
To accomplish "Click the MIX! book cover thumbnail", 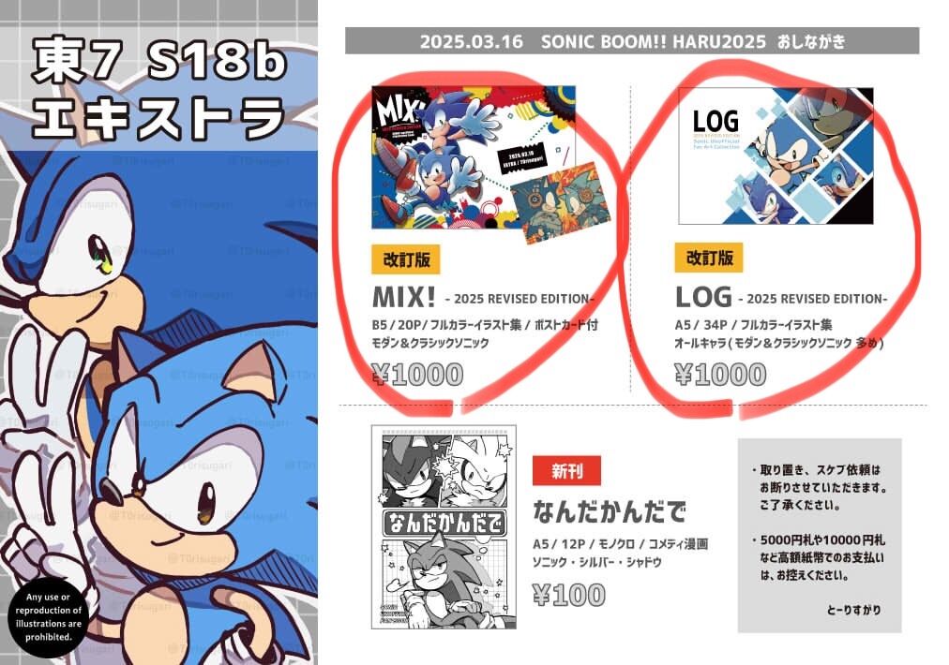I will pyautogui.click(x=474, y=157).
